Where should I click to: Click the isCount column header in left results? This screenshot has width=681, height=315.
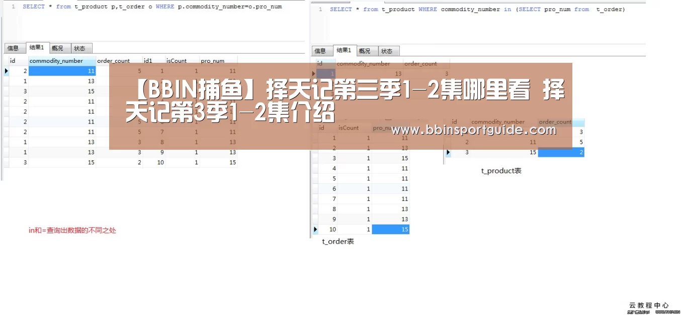point(182,61)
